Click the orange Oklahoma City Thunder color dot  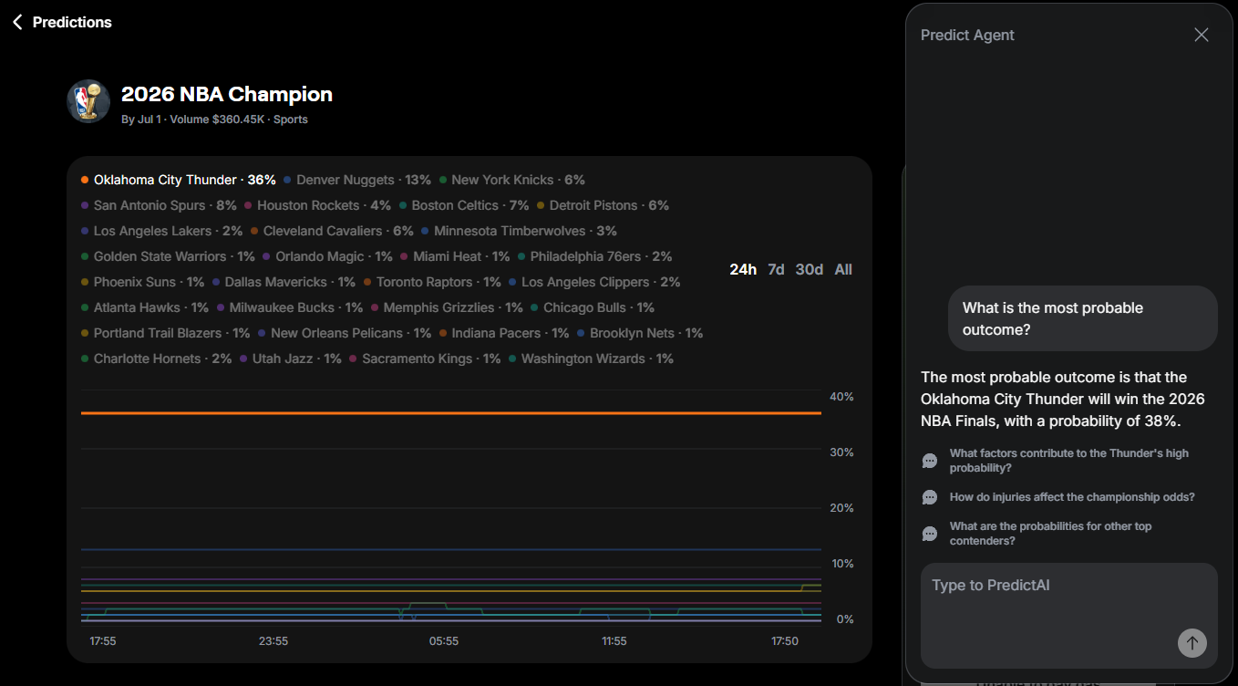[84, 180]
